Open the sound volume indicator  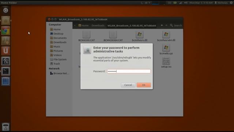point(186,3)
